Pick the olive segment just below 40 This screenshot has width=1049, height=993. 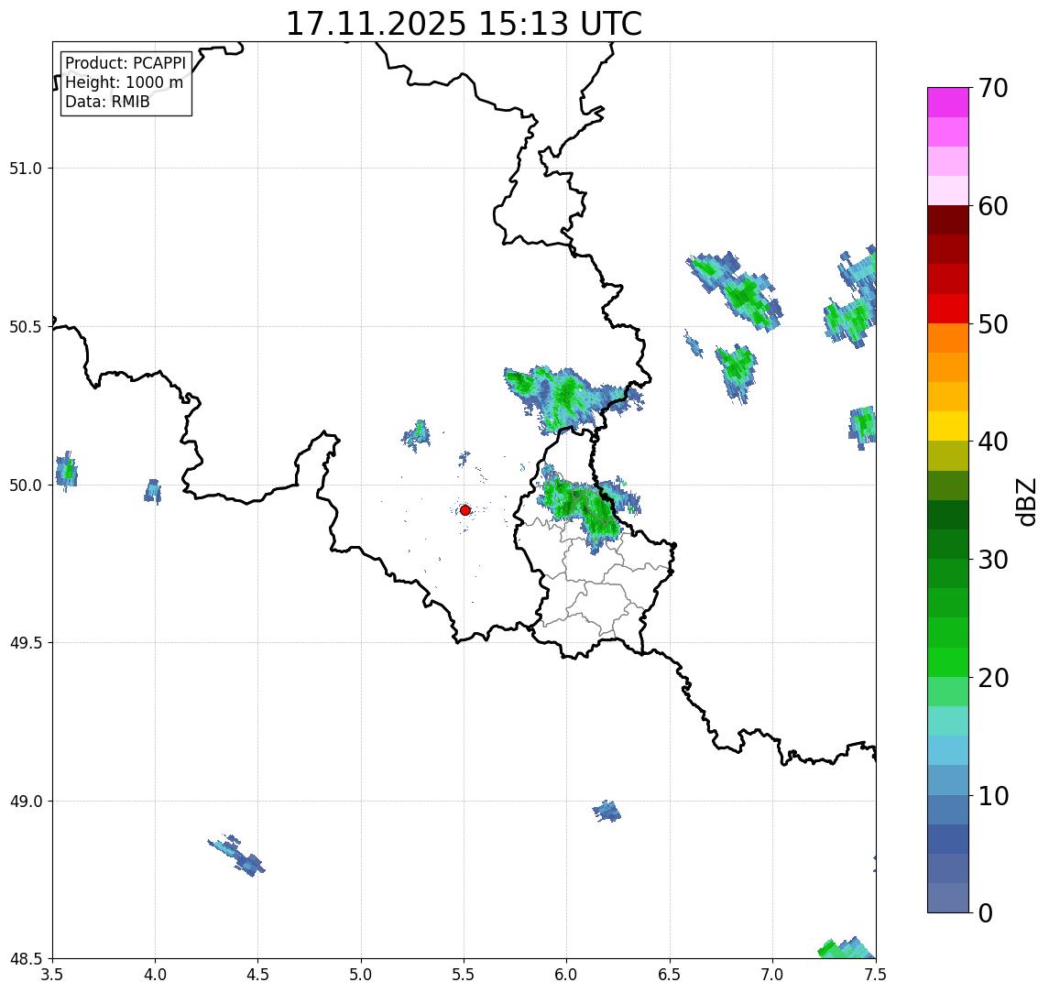click(x=948, y=455)
